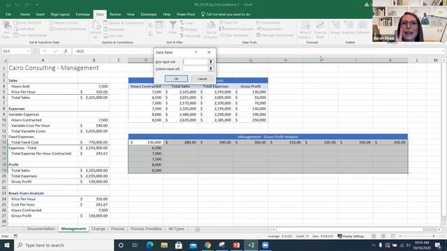Open the notification center icon
447x251 pixels.
439,245
